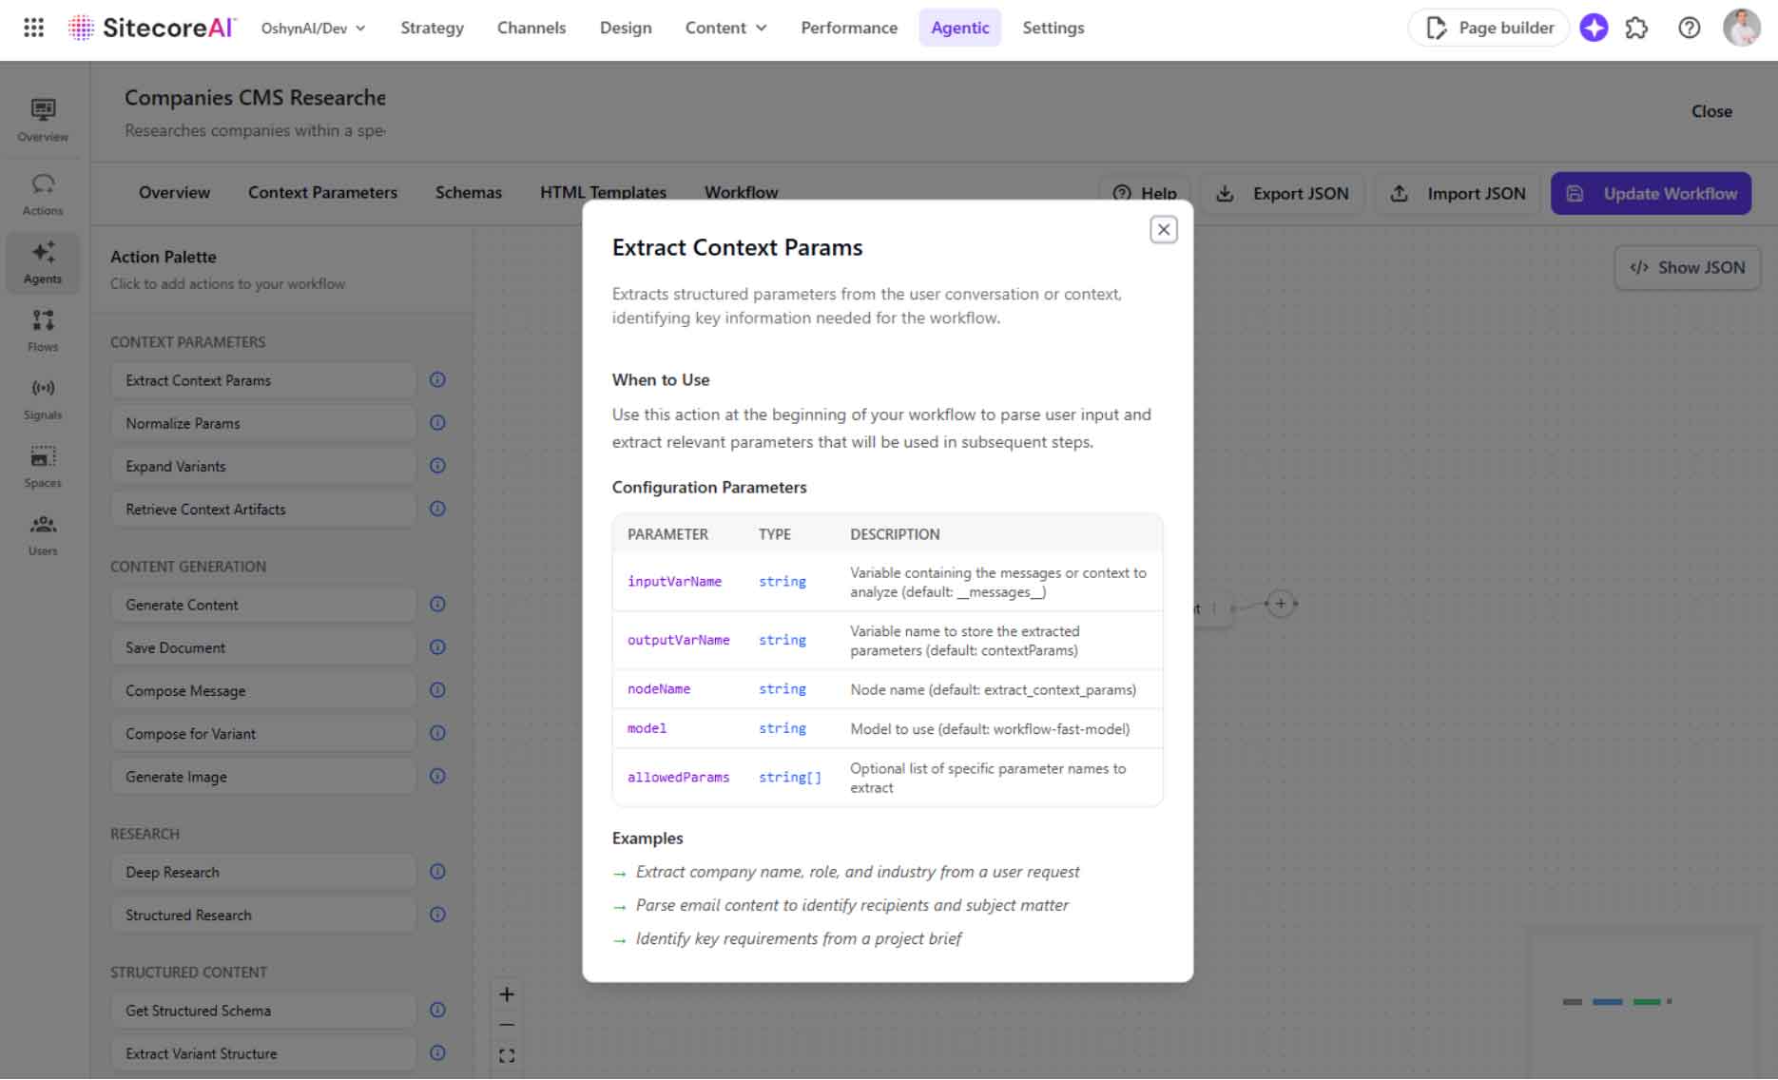This screenshot has width=1778, height=1080.
Task: Open the user profile avatar
Action: tap(1742, 28)
